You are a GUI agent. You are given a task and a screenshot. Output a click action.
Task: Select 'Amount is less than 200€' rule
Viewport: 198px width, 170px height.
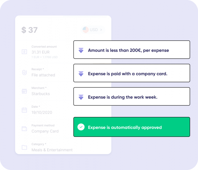[x=132, y=49]
